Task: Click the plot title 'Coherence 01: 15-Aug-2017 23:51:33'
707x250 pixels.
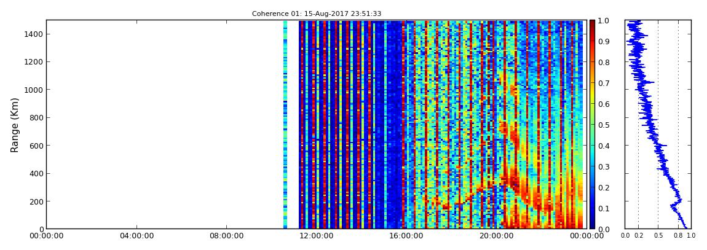Action: [317, 14]
